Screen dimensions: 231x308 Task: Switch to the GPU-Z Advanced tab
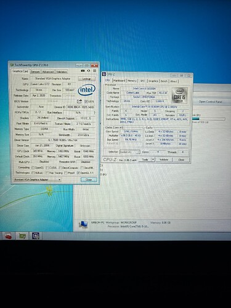pos(48,71)
